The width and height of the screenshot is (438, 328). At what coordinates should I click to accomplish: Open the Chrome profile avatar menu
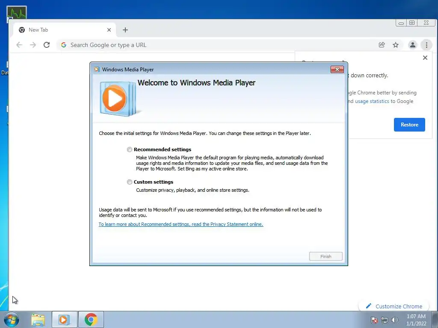point(413,45)
